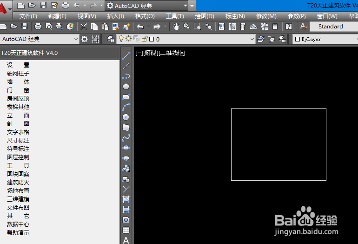
Task: Open 帮助演示 in side panel
Action: point(18,232)
